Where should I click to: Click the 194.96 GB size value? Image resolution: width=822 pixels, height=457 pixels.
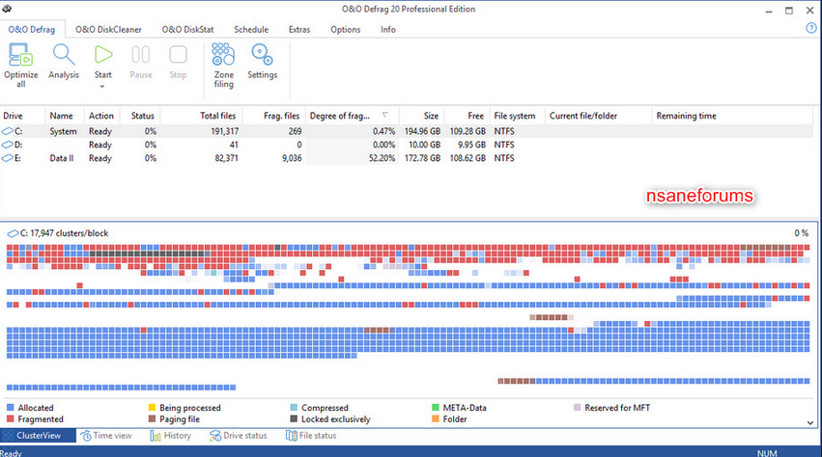tap(422, 131)
